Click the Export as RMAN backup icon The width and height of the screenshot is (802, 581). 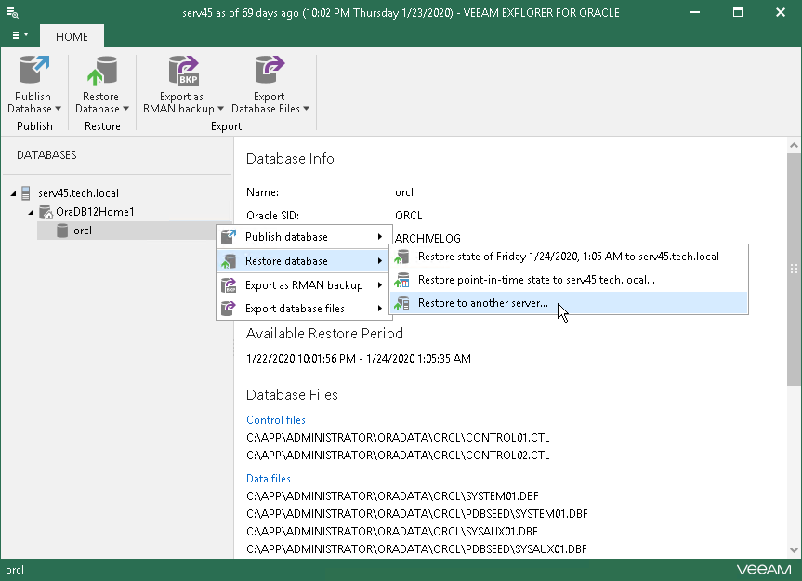183,73
